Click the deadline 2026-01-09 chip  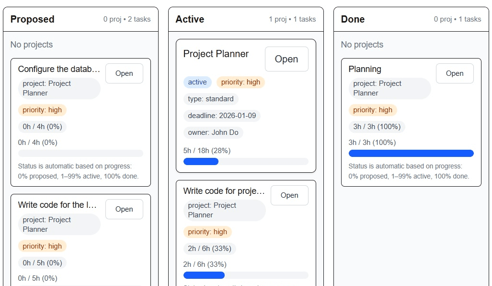[221, 116]
